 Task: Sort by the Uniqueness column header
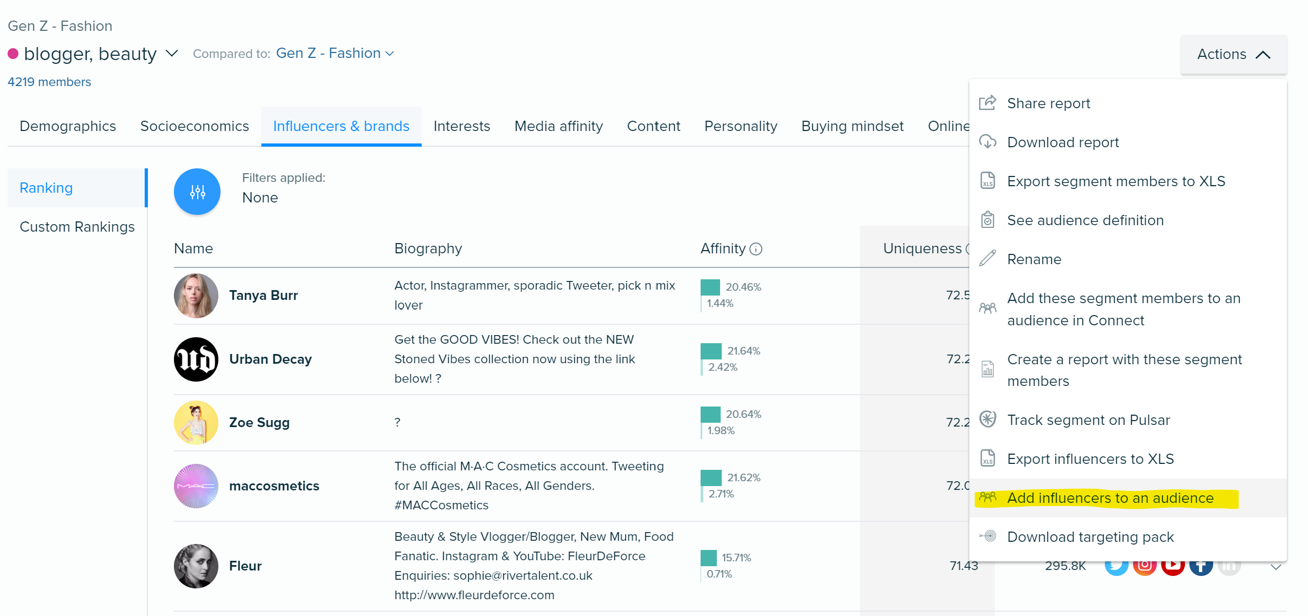pyautogui.click(x=922, y=248)
